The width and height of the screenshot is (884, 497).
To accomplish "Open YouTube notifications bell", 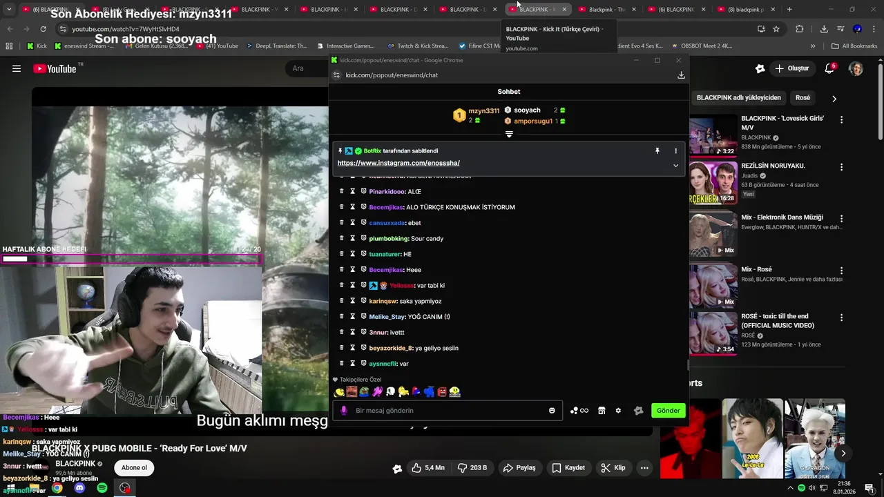I will coord(829,68).
